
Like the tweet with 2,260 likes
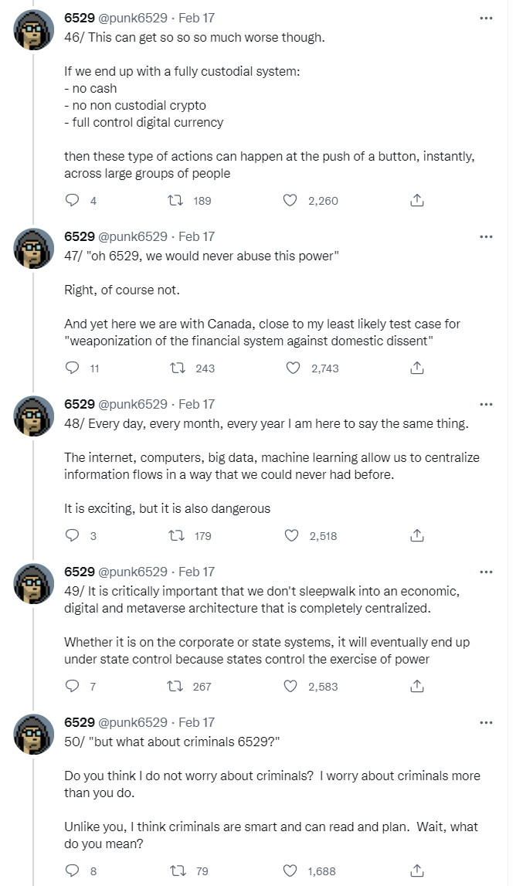pyautogui.click(x=290, y=201)
